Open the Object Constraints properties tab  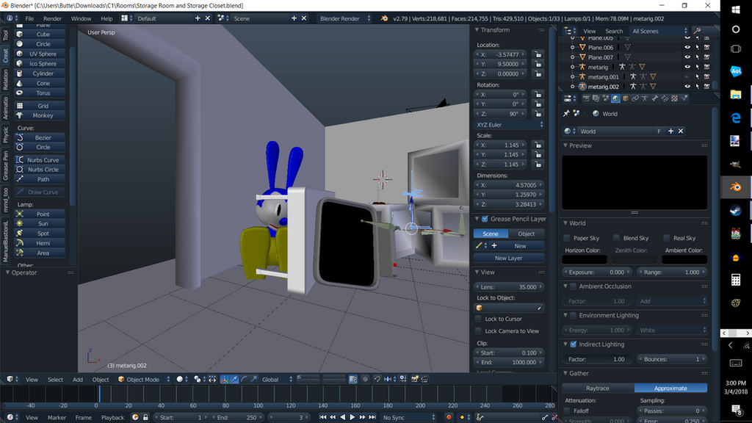point(635,98)
